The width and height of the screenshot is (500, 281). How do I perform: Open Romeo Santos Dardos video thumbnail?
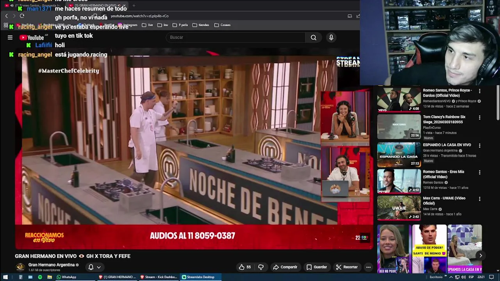(x=399, y=100)
